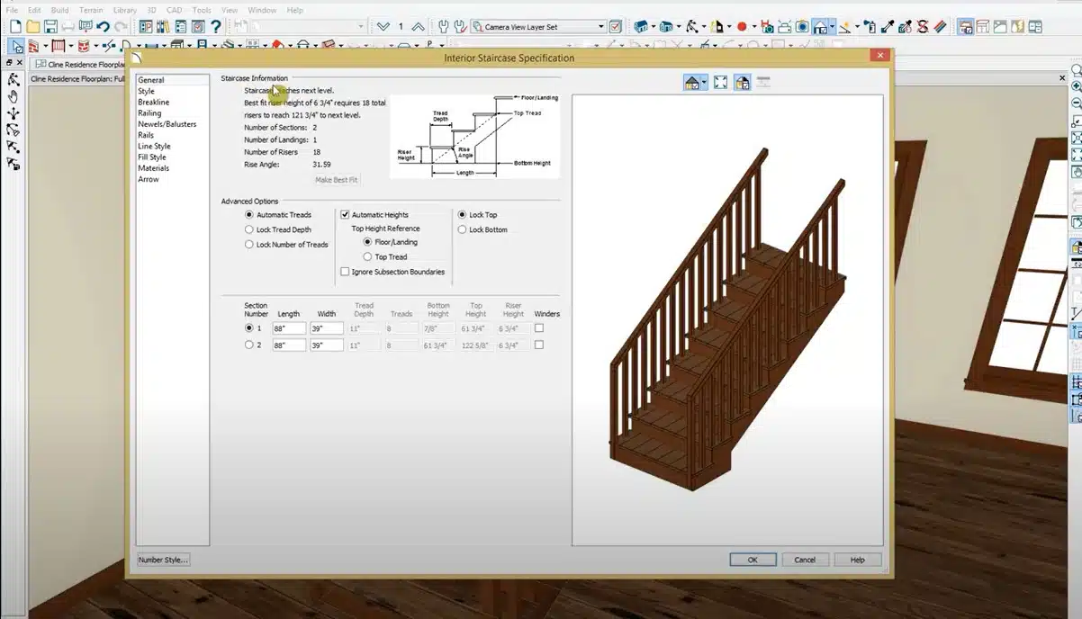The image size is (1082, 619).
Task: Click the blue Help question mark icon
Action: [x=215, y=27]
